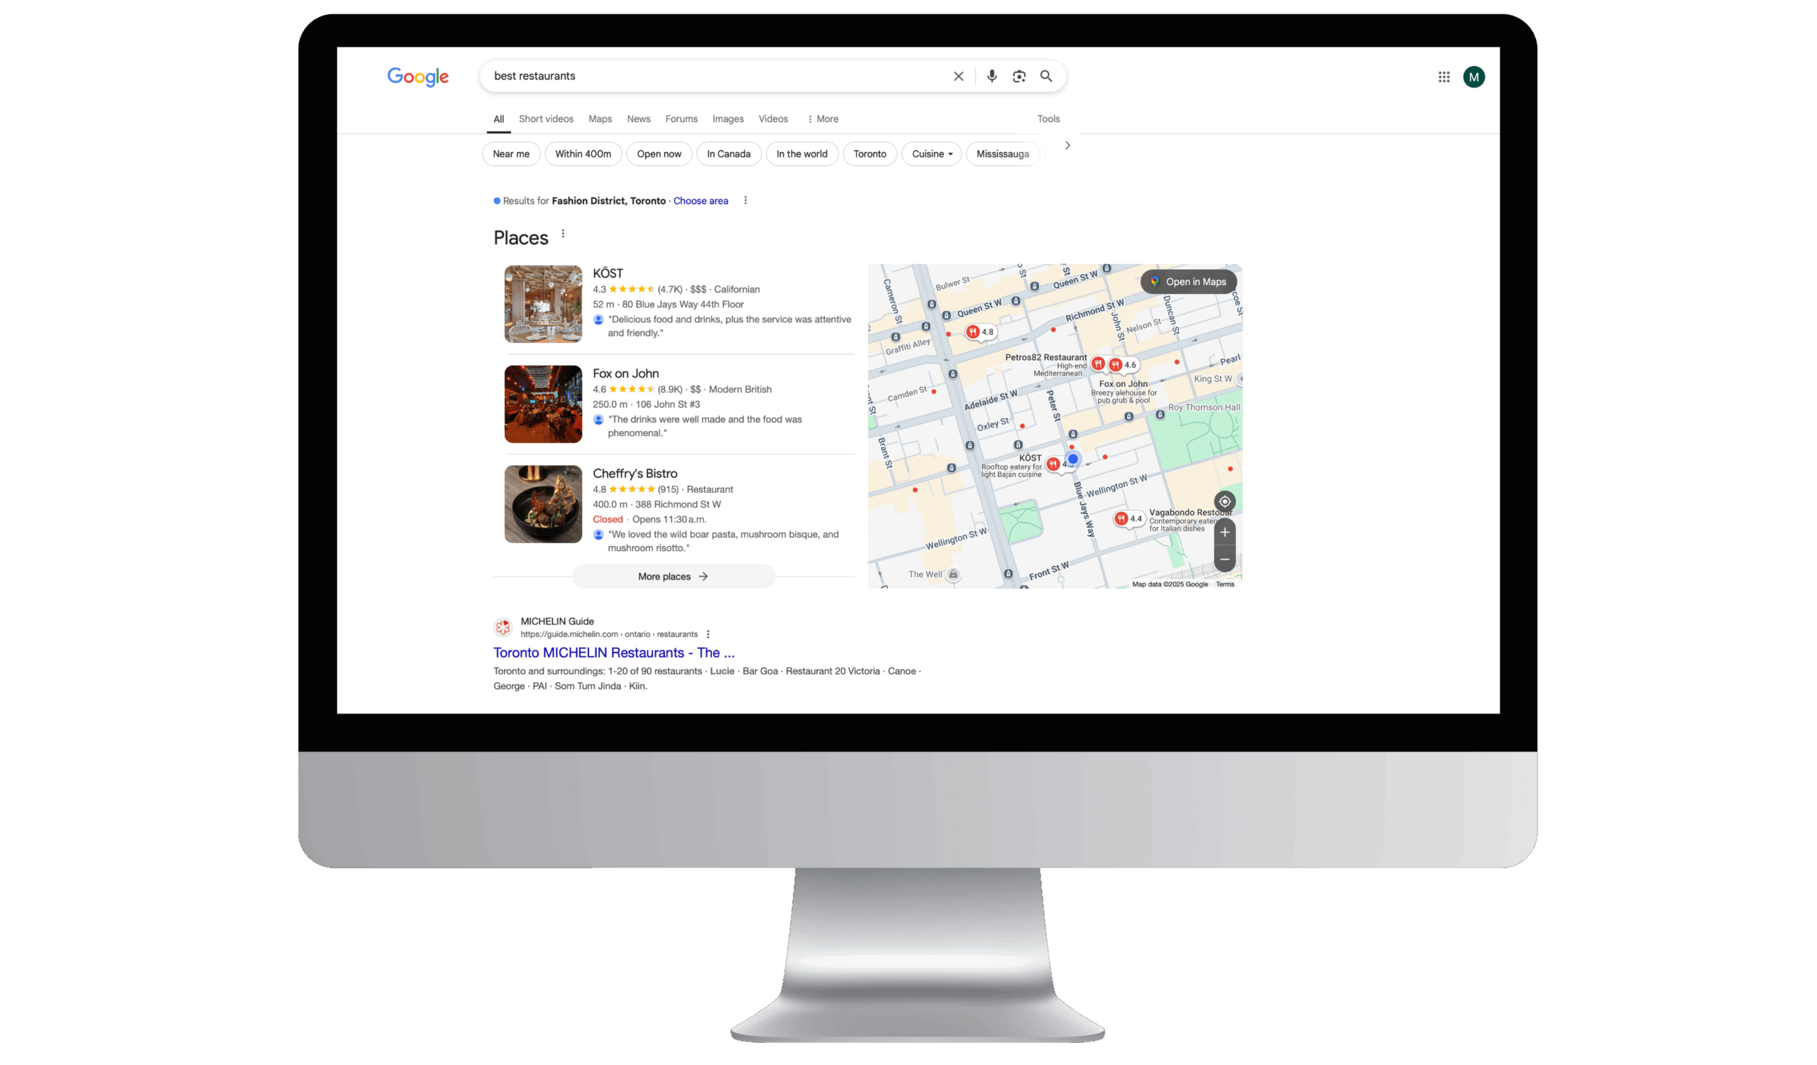
Task: Apply the In Canada filter chip
Action: pos(728,154)
